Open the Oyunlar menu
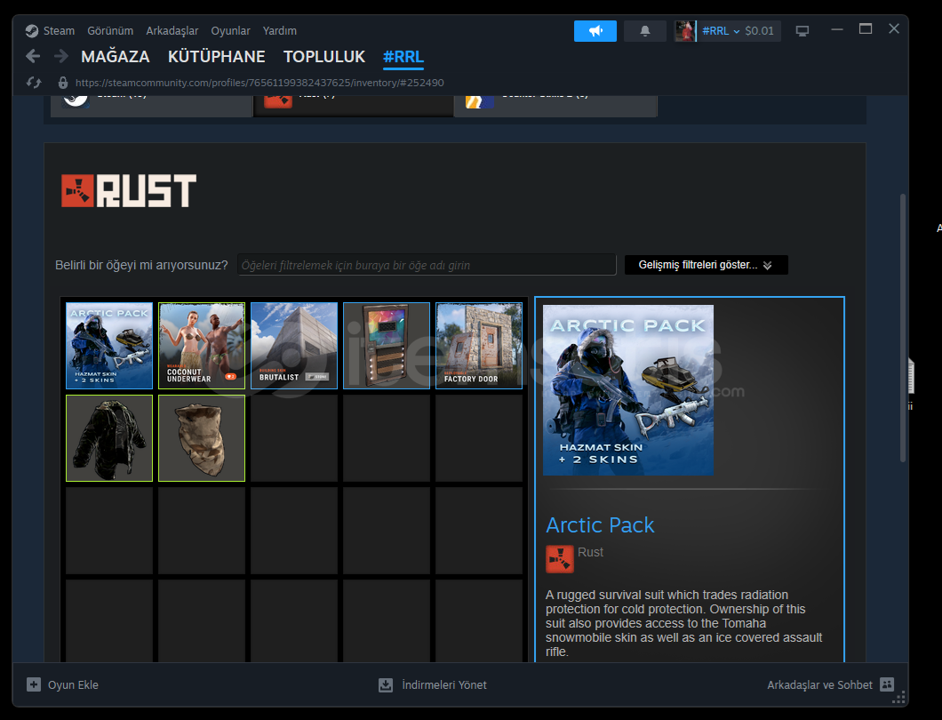942x720 pixels. click(230, 30)
